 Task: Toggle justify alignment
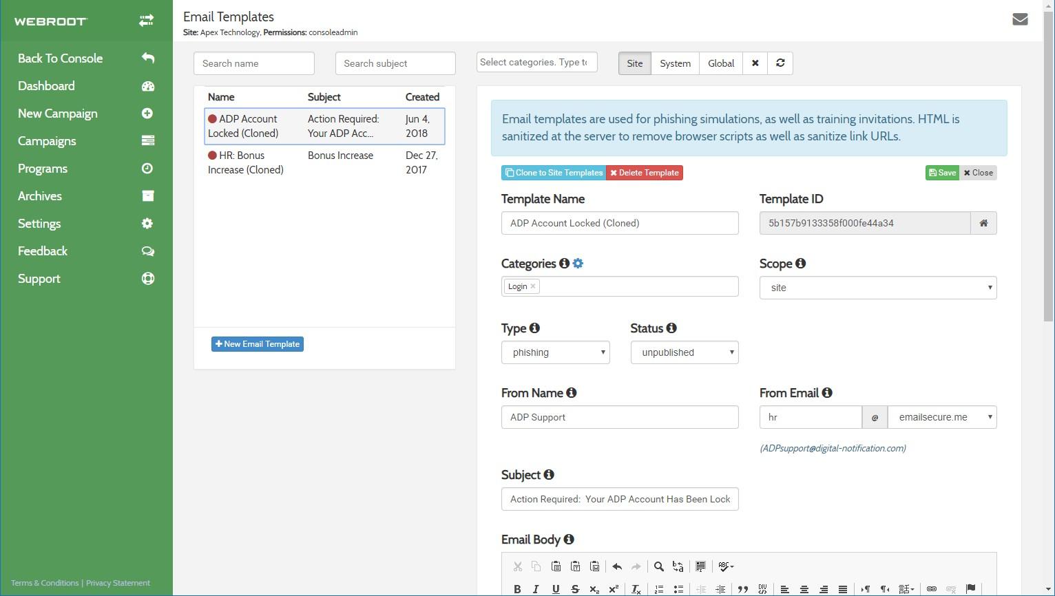[x=842, y=589]
